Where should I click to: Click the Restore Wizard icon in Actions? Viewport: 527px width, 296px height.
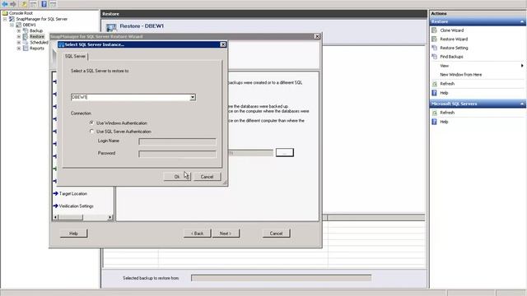click(x=434, y=39)
